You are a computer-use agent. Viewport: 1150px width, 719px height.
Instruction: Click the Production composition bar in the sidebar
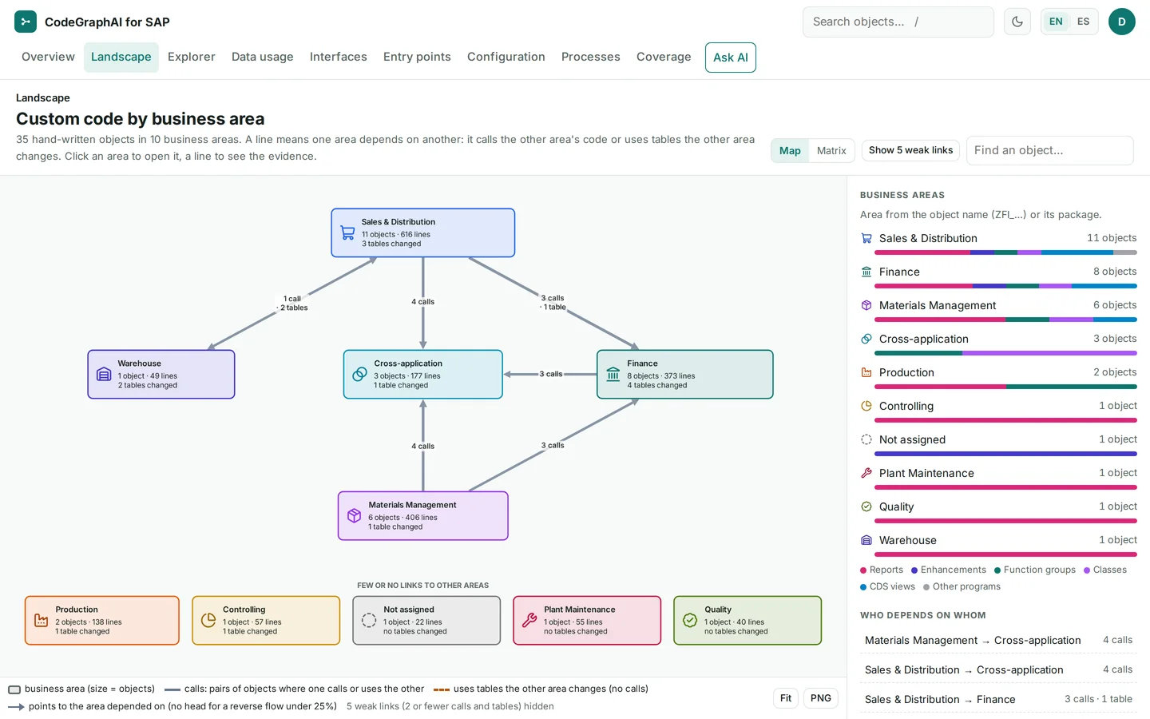(1006, 387)
